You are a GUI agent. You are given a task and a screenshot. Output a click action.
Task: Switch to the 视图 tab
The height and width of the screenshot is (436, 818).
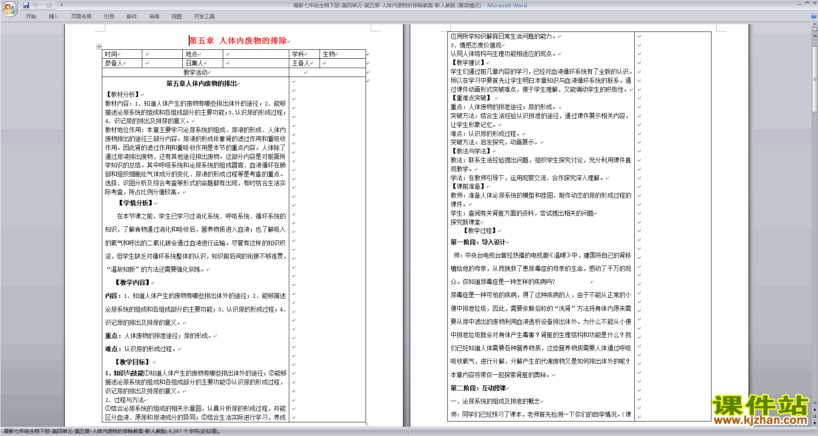pos(177,17)
